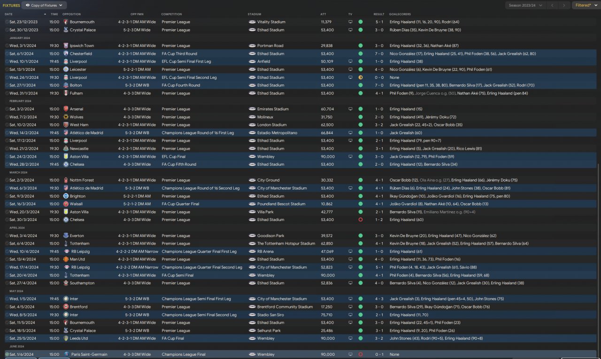Sort by the Goalscorers column header
Viewport: 601px width, 359px height.
click(x=400, y=14)
